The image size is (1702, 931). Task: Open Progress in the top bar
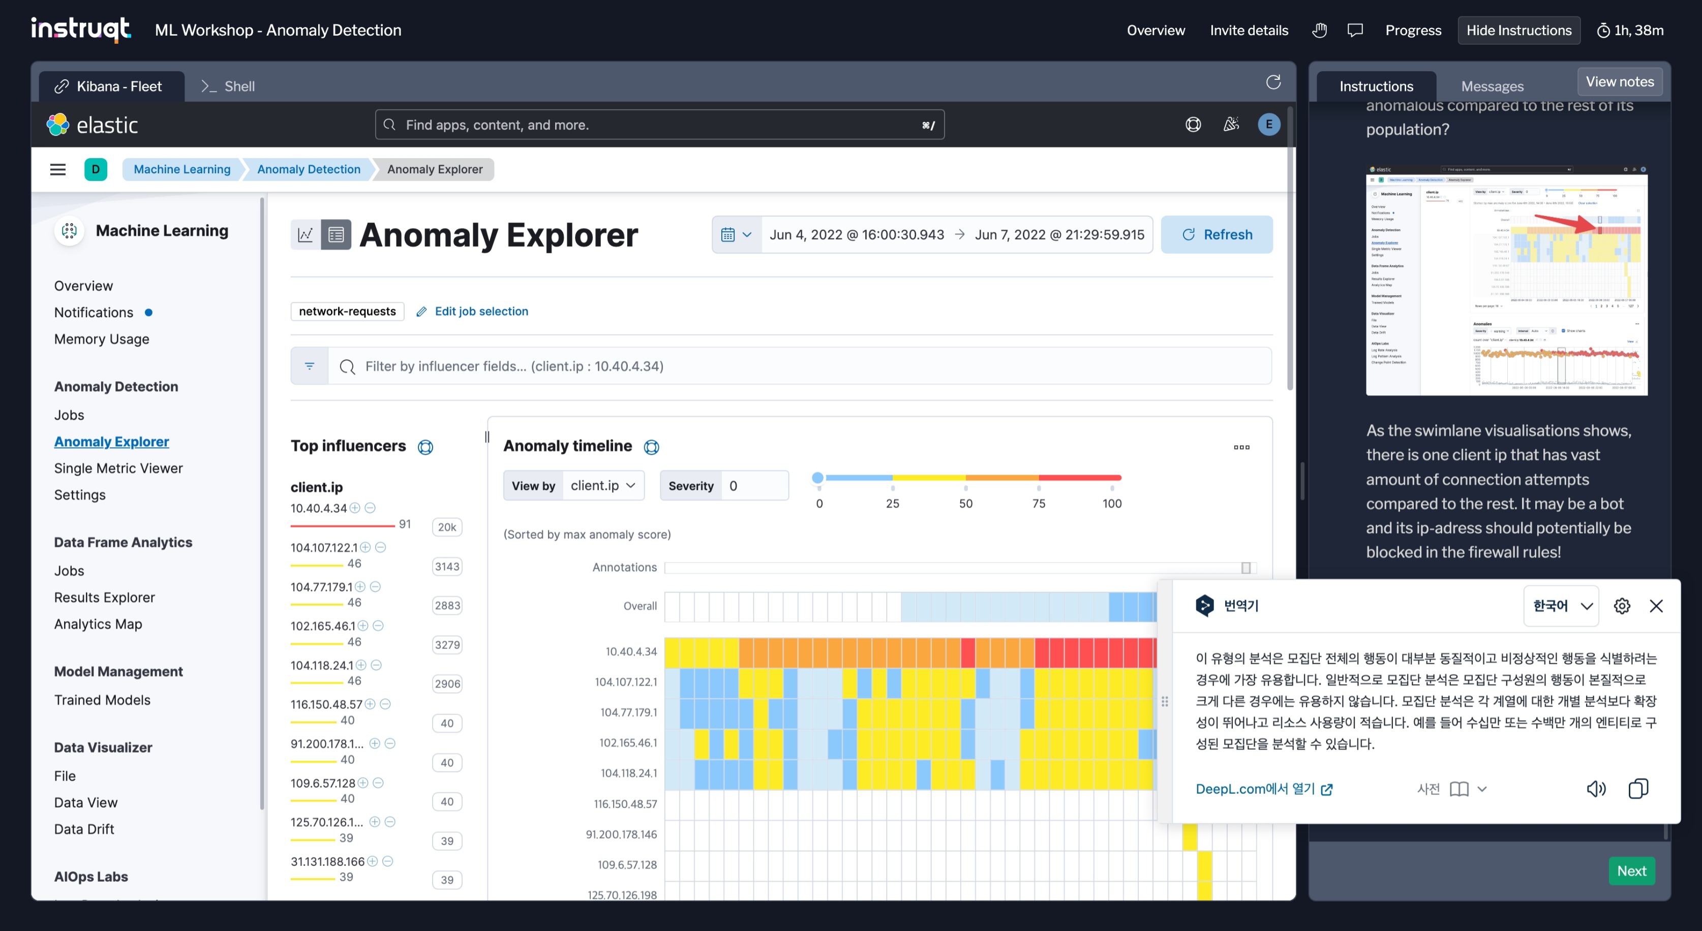pos(1413,30)
